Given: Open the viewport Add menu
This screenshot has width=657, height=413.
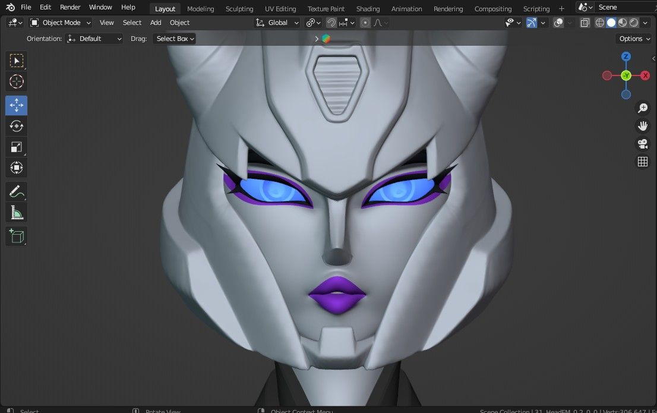Looking at the screenshot, I should tap(156, 23).
